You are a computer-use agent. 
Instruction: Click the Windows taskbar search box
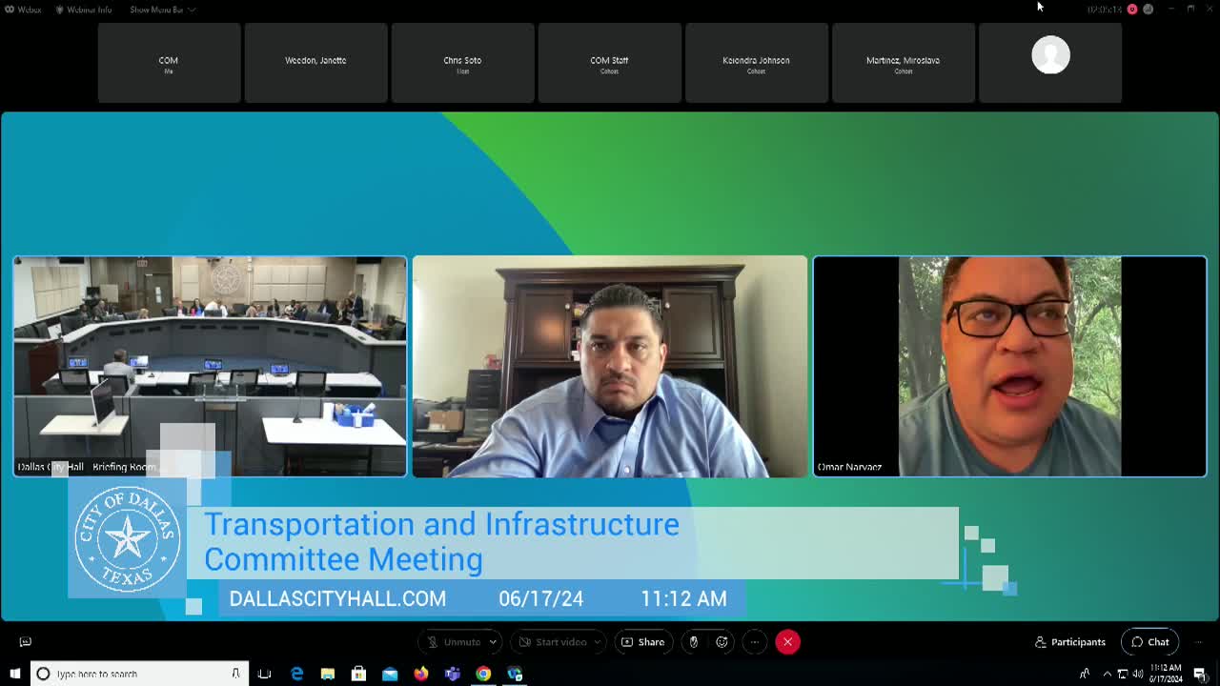(x=139, y=674)
